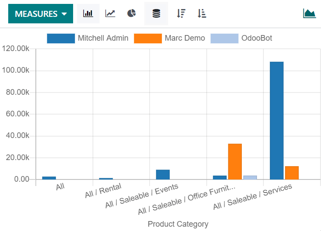This screenshot has height=231, width=321.
Task: Switch to line chart view
Action: pyautogui.click(x=110, y=13)
